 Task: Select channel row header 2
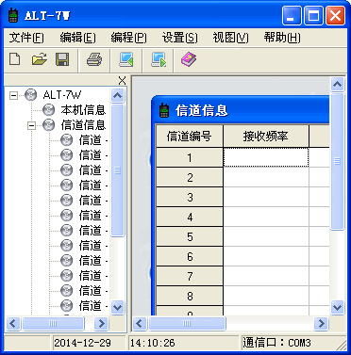click(190, 178)
